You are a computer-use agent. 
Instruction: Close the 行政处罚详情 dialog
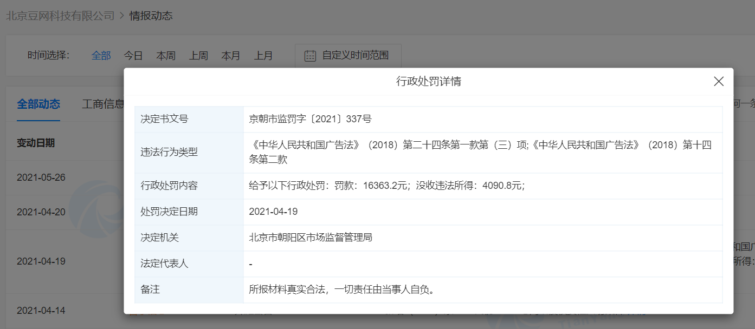point(719,82)
